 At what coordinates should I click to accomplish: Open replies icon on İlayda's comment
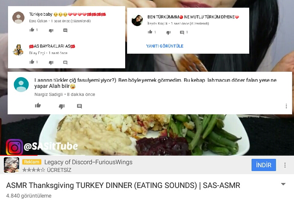(x=182, y=33)
